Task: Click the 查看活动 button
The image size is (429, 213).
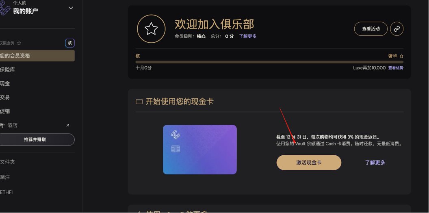Action: point(371,29)
